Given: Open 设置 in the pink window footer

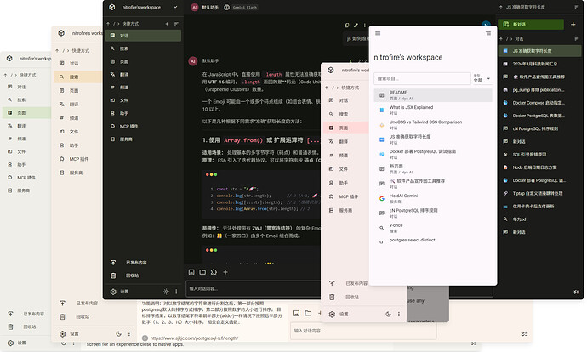Looking at the screenshot, I should 339,315.
